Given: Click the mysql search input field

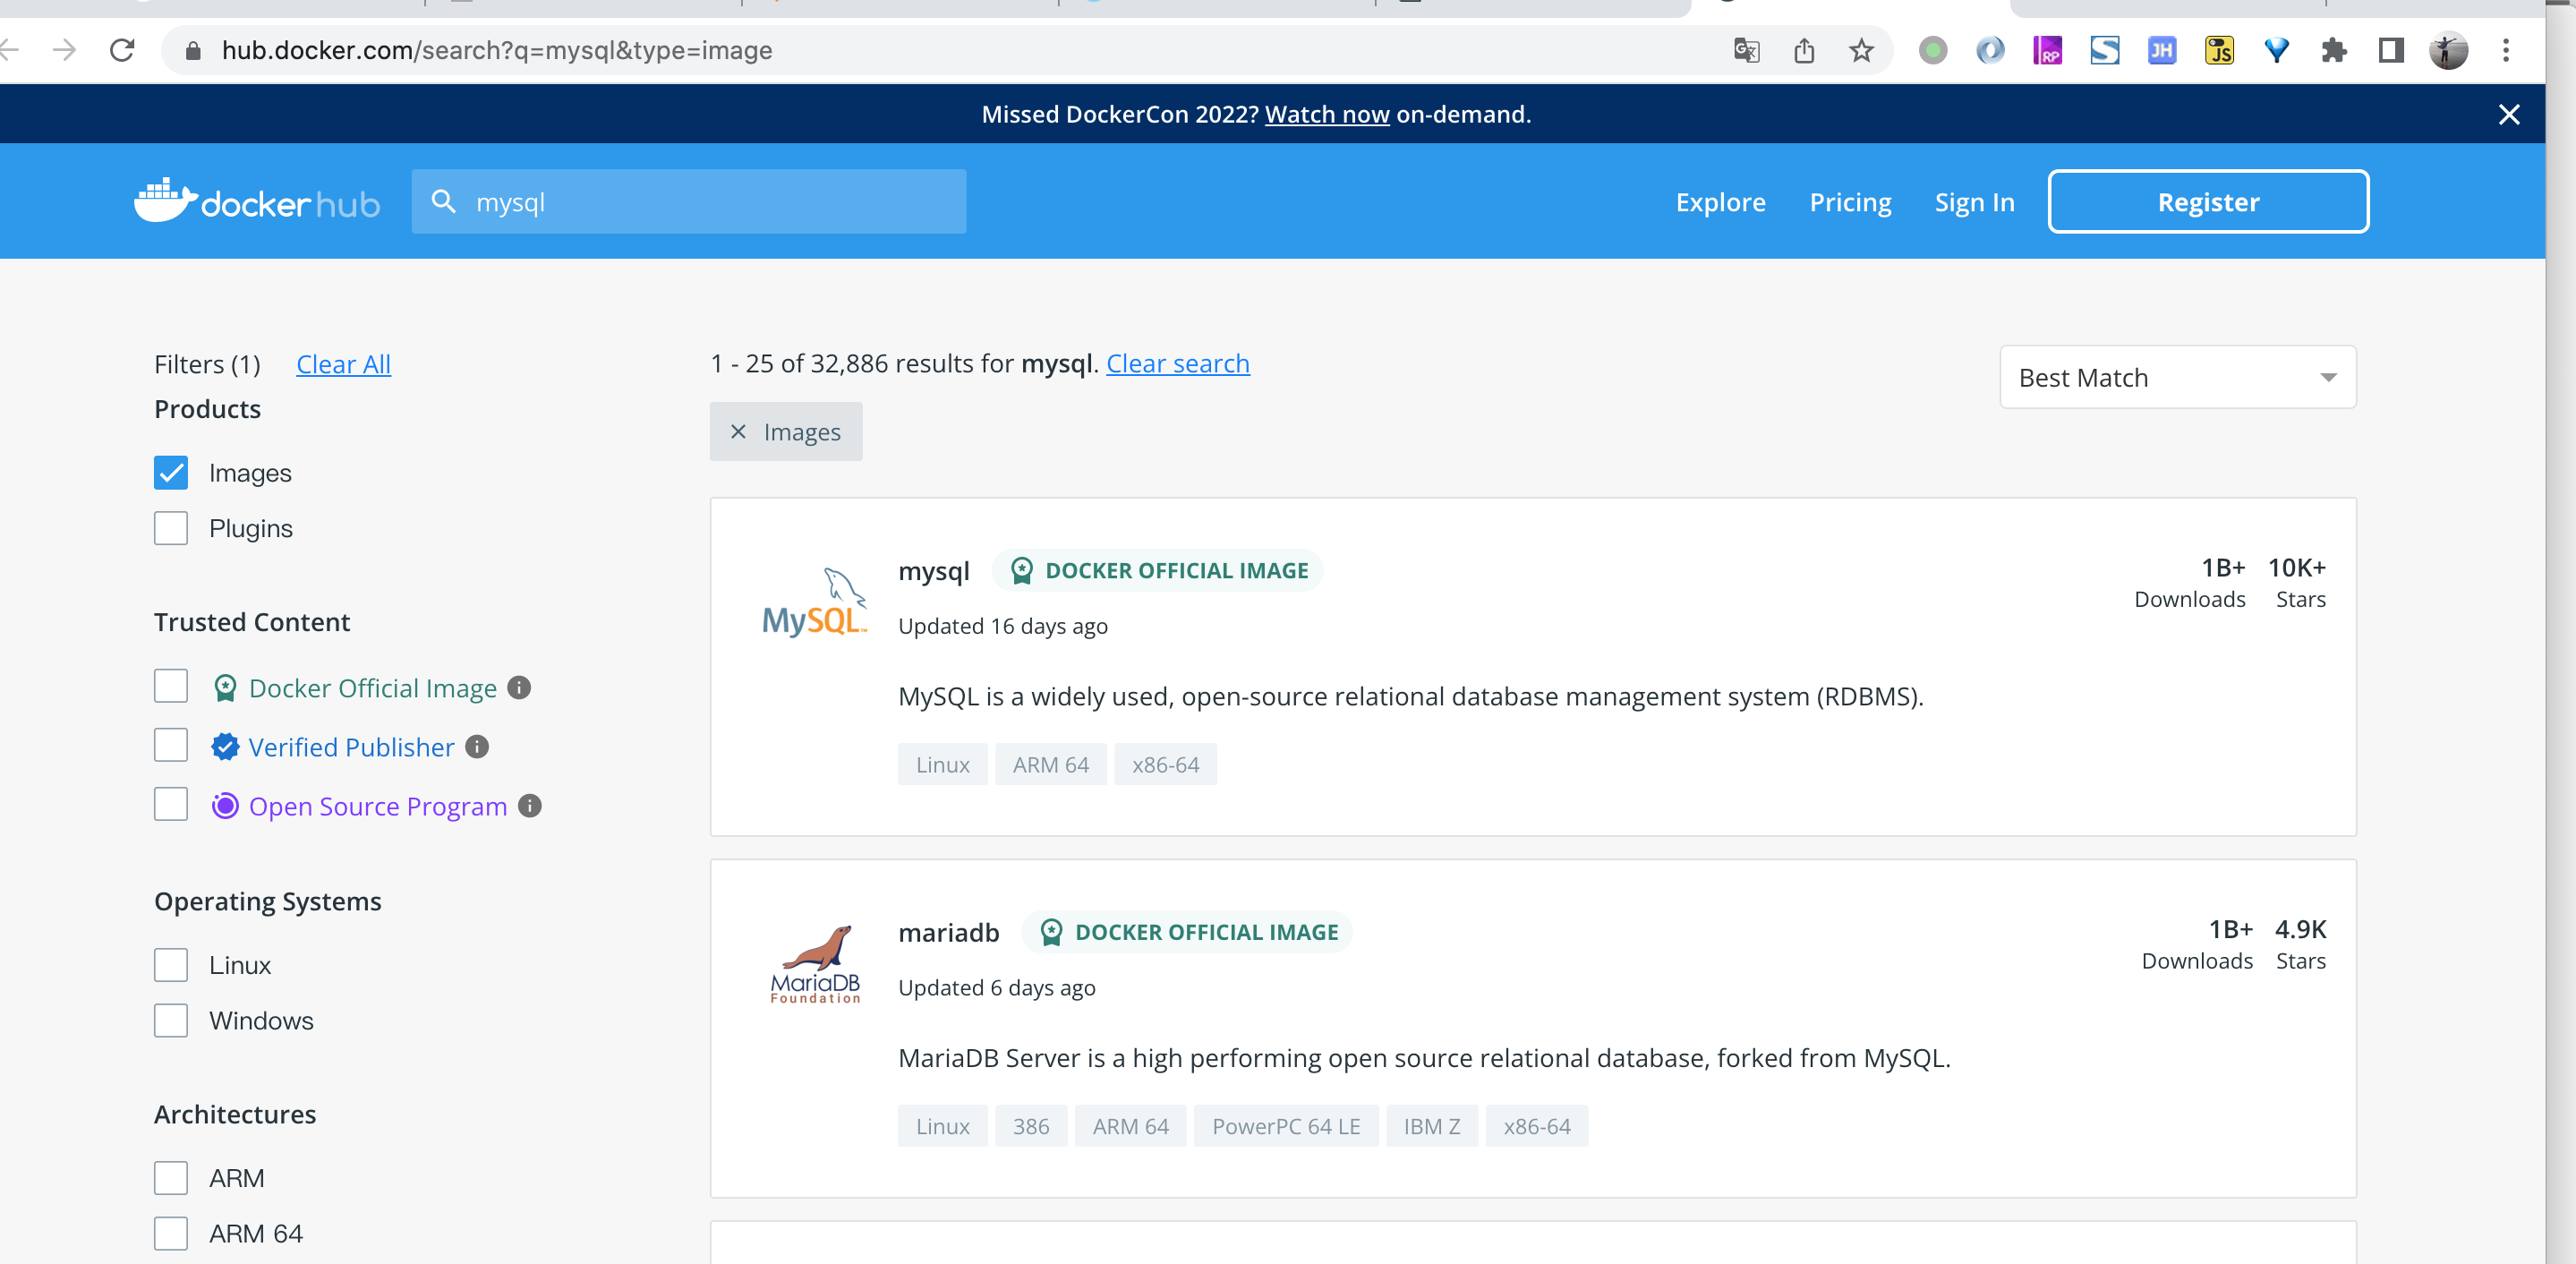Looking at the screenshot, I should click(x=689, y=202).
